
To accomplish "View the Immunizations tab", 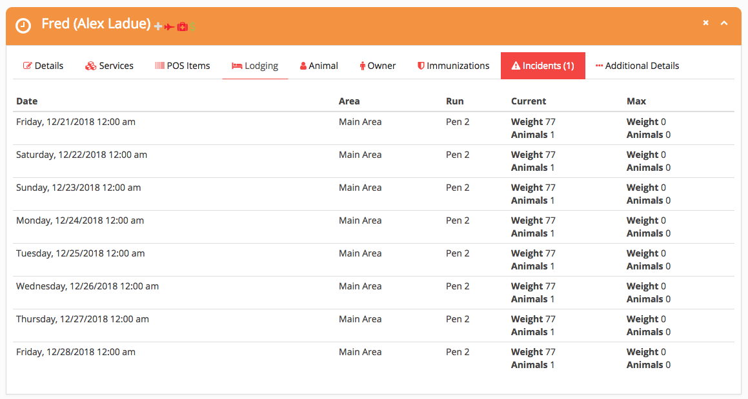I will (x=453, y=66).
